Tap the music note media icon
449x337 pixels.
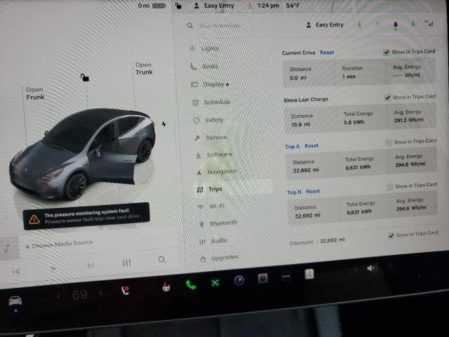pyautogui.click(x=8, y=248)
